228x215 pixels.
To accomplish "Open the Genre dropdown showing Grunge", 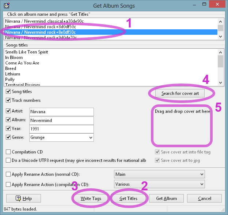I will pyautogui.click(x=61, y=137).
